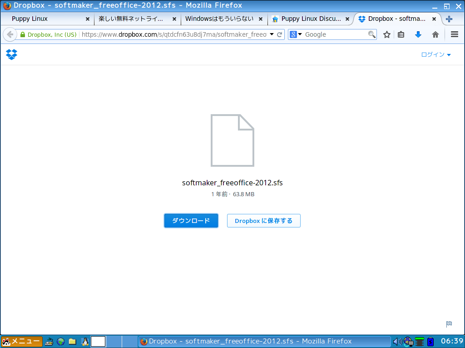Close the 楽しい無料ネットライ tab

174,19
